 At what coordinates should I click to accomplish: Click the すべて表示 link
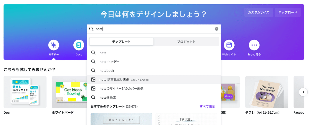[x=207, y=106]
